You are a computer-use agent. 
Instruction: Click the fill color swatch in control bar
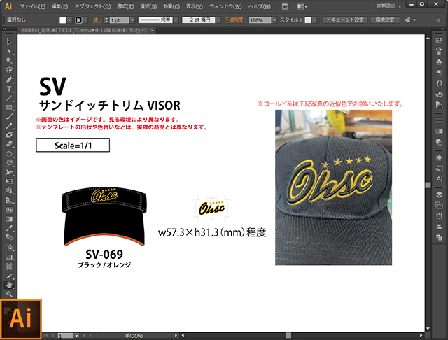[x=63, y=20]
